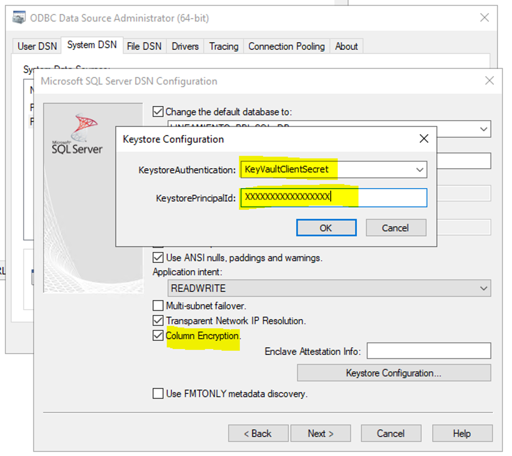Open the Tracing tab

click(x=223, y=46)
